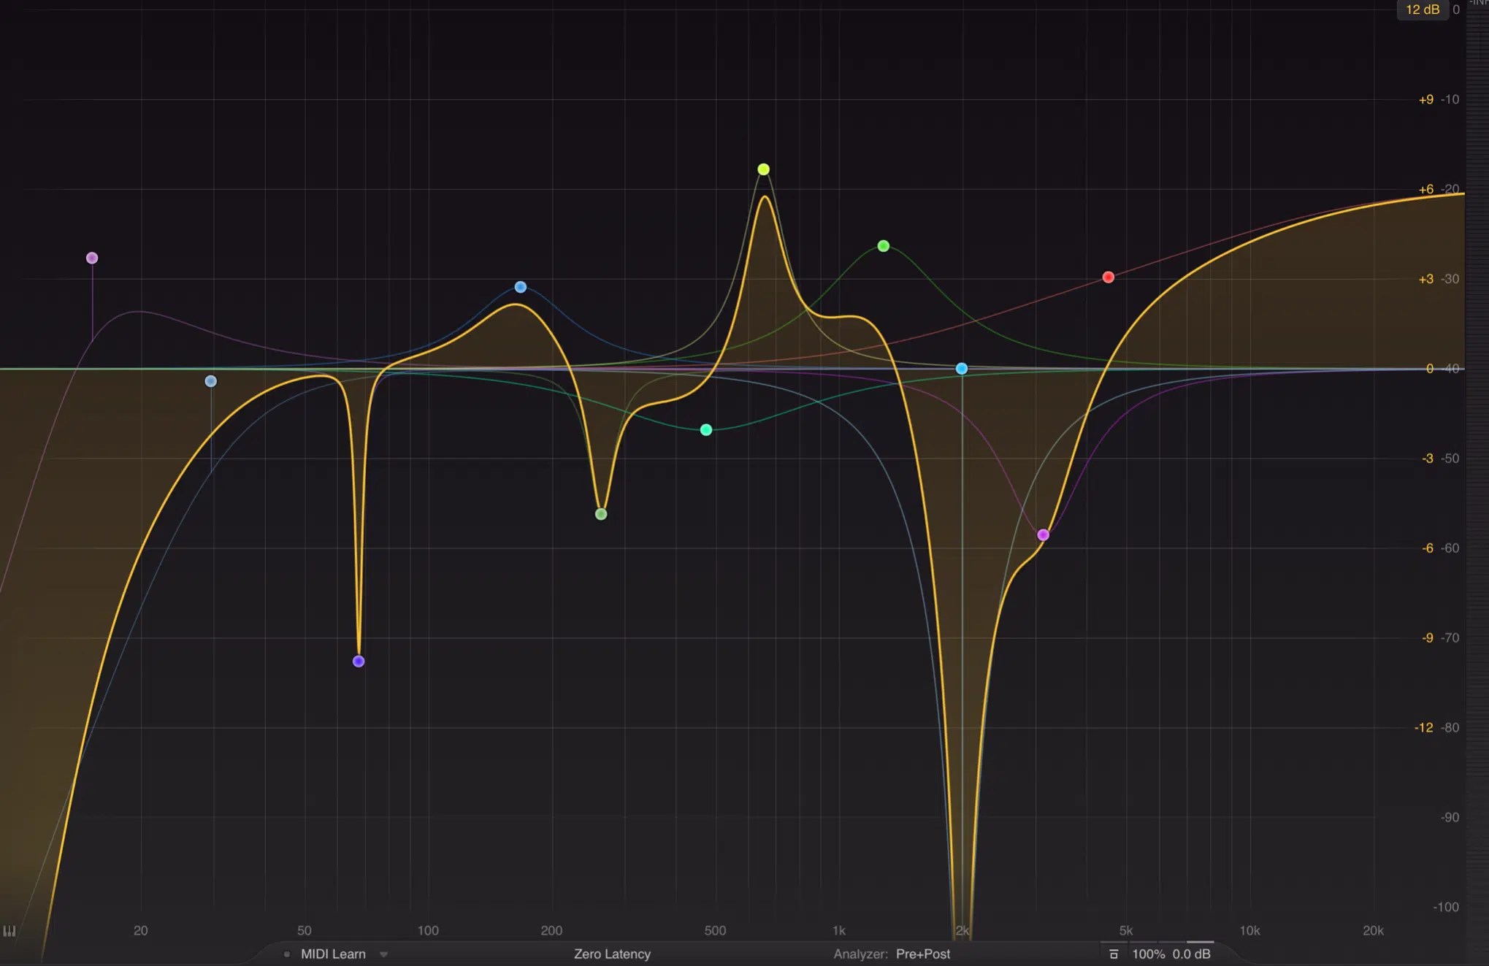Click the output level fader icon beside 100%
This screenshot has height=966, width=1489.
tap(1114, 954)
